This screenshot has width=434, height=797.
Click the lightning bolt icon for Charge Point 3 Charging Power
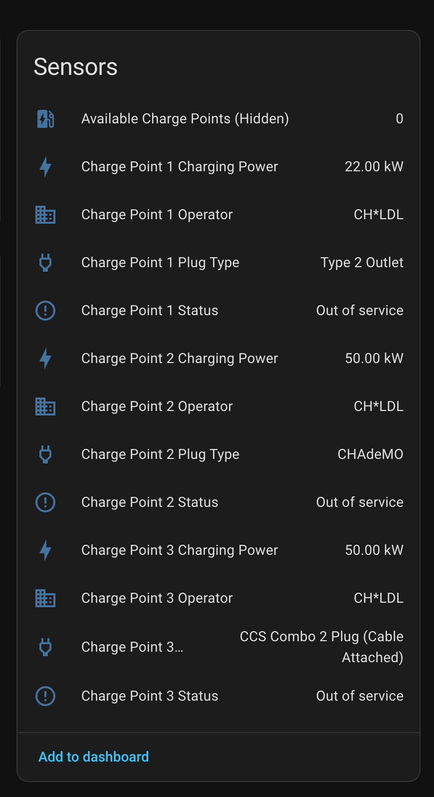pos(45,550)
